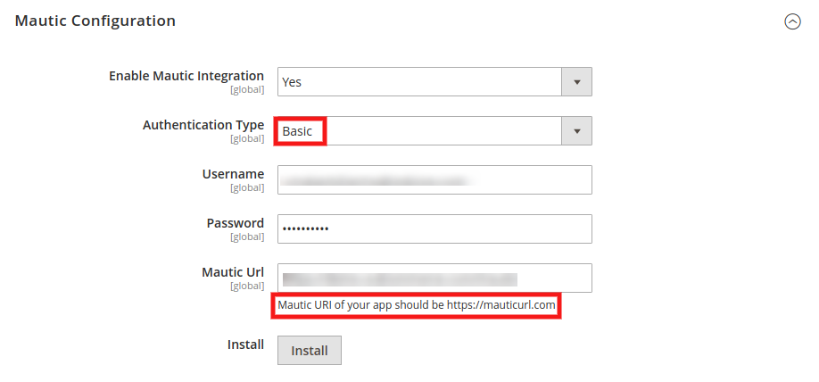Click the [global] scope tag under Password
Viewport: 819px width, 382px height.
tap(247, 237)
